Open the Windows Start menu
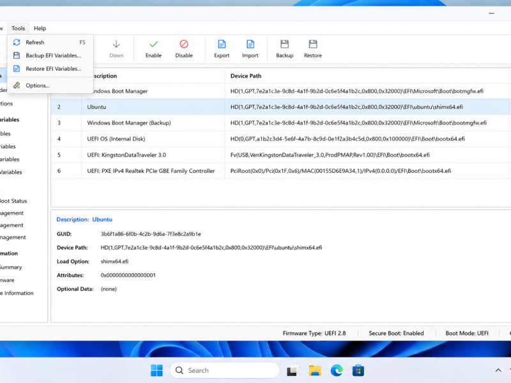Screen dimensions: 511x383 pos(156,370)
